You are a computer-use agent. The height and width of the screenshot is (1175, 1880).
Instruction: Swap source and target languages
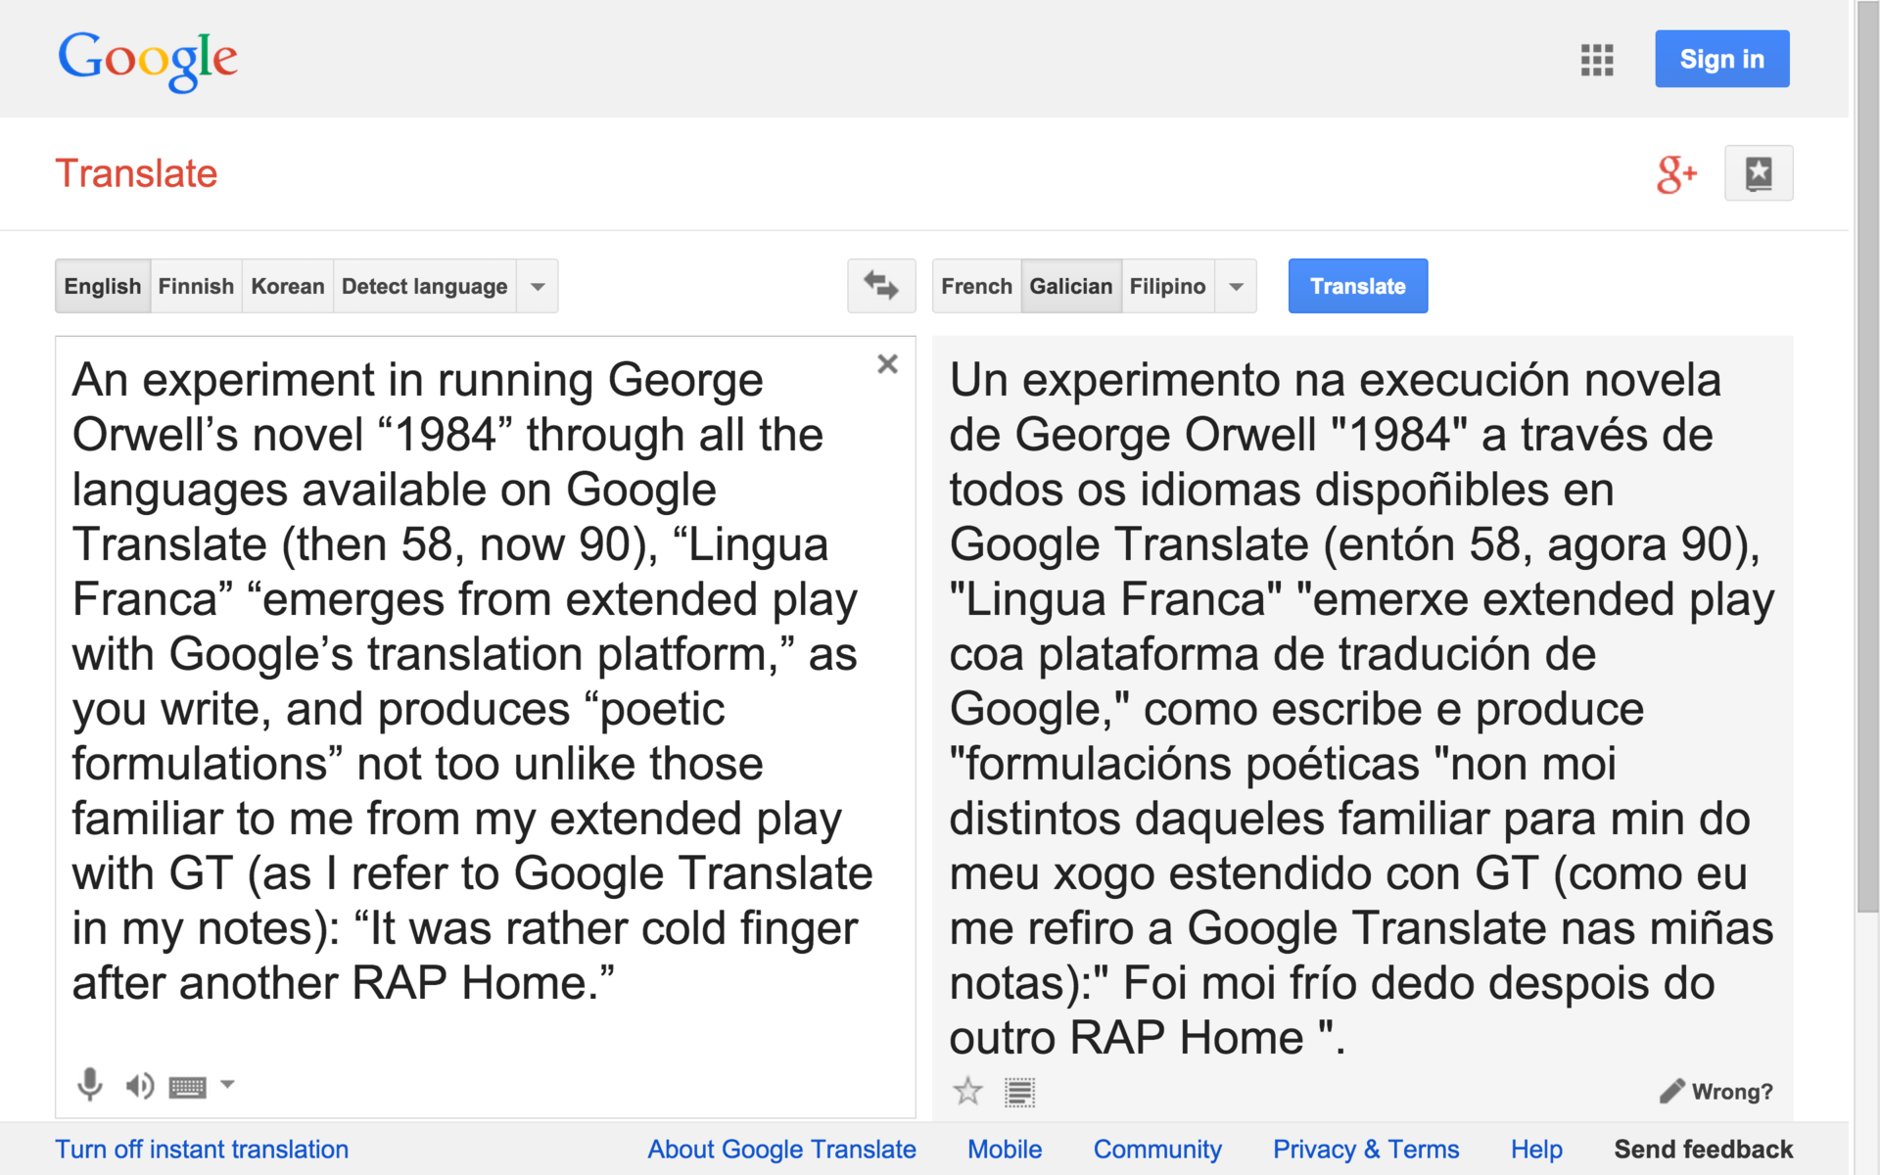880,286
